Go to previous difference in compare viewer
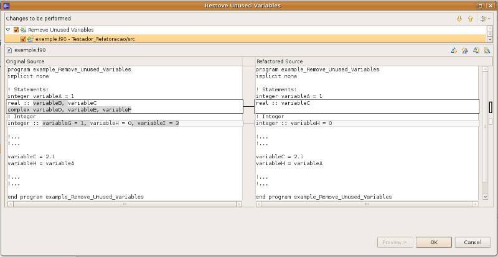Screen dimensions: 498x257 (x=465, y=50)
